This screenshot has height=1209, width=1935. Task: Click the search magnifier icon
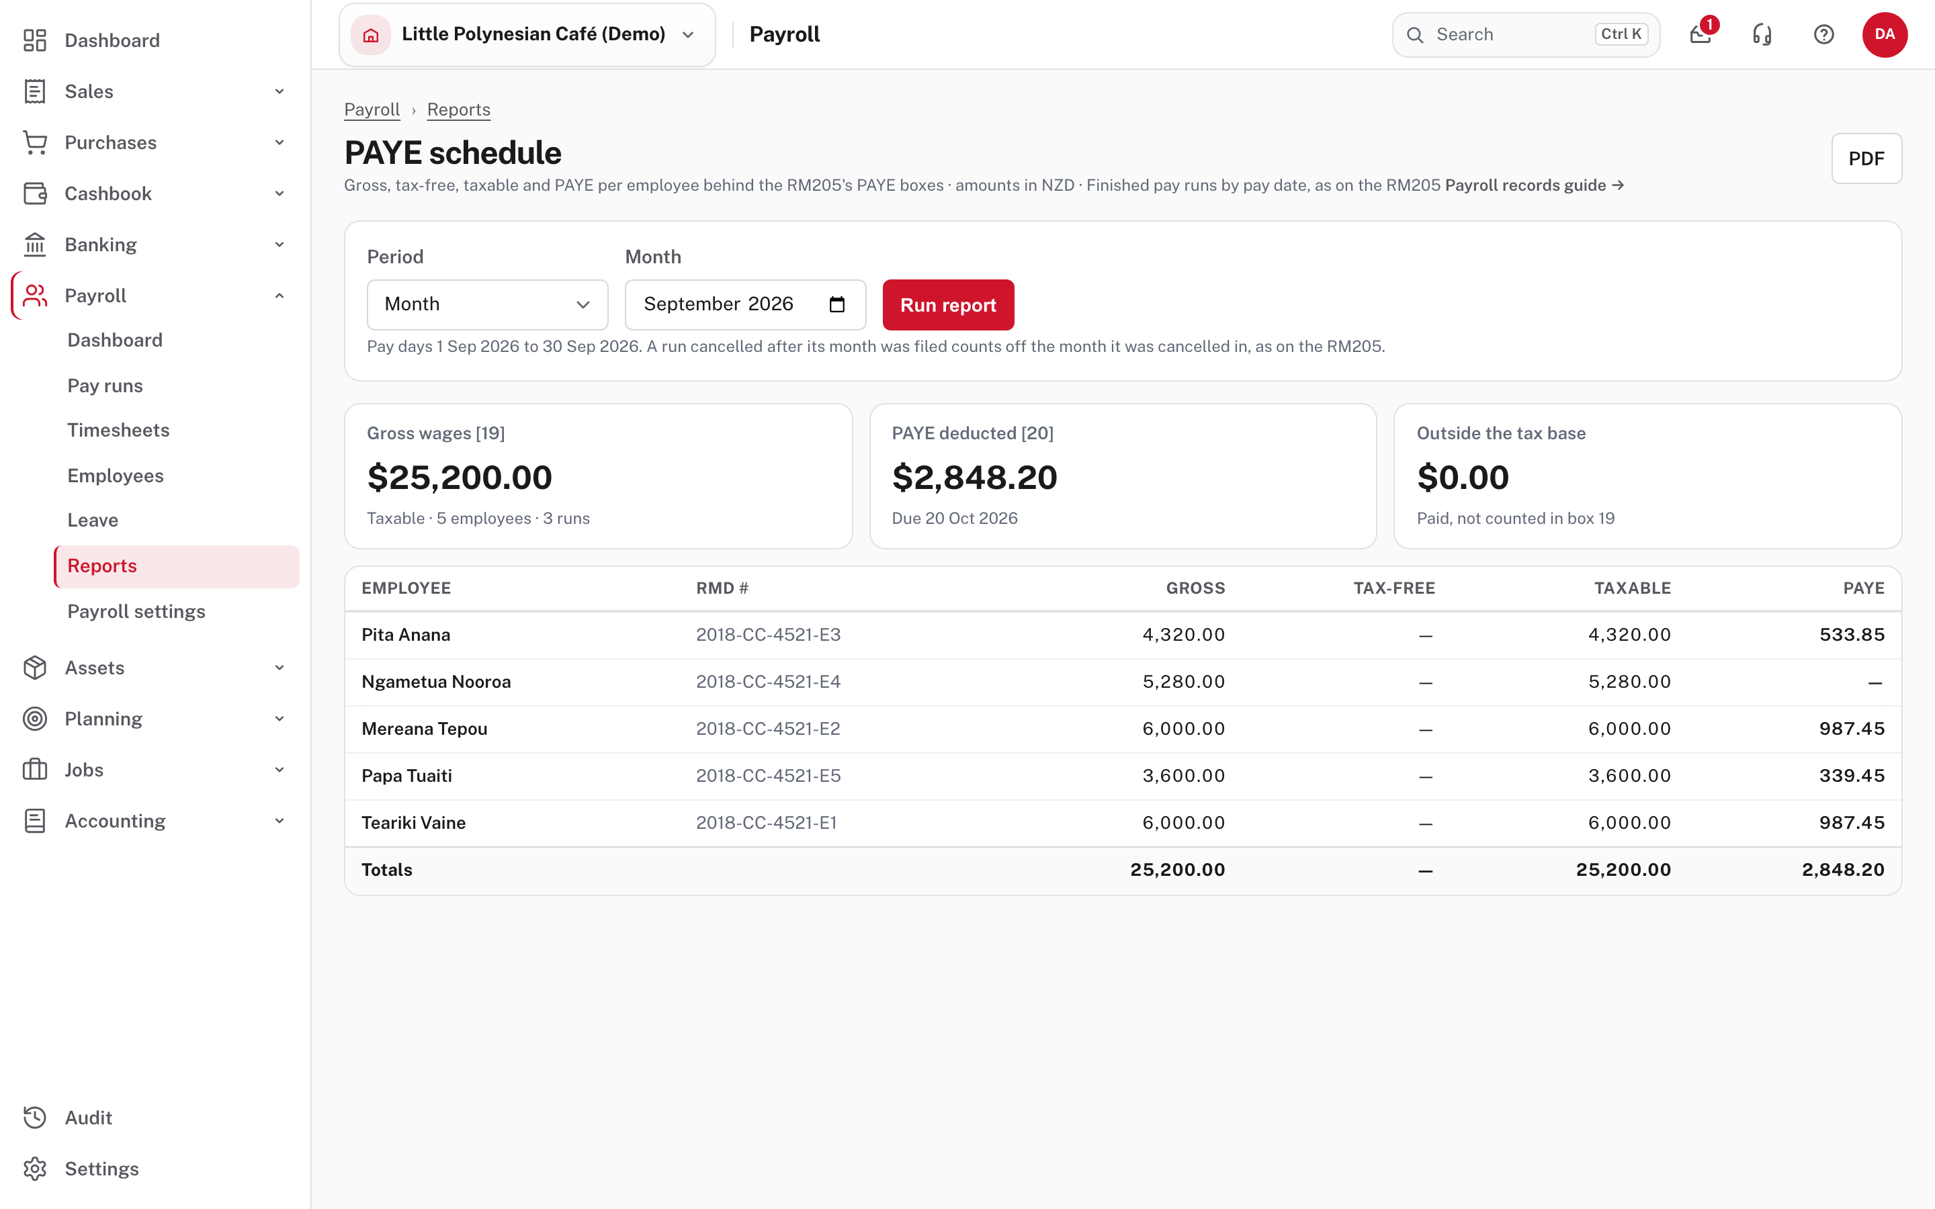pos(1415,35)
